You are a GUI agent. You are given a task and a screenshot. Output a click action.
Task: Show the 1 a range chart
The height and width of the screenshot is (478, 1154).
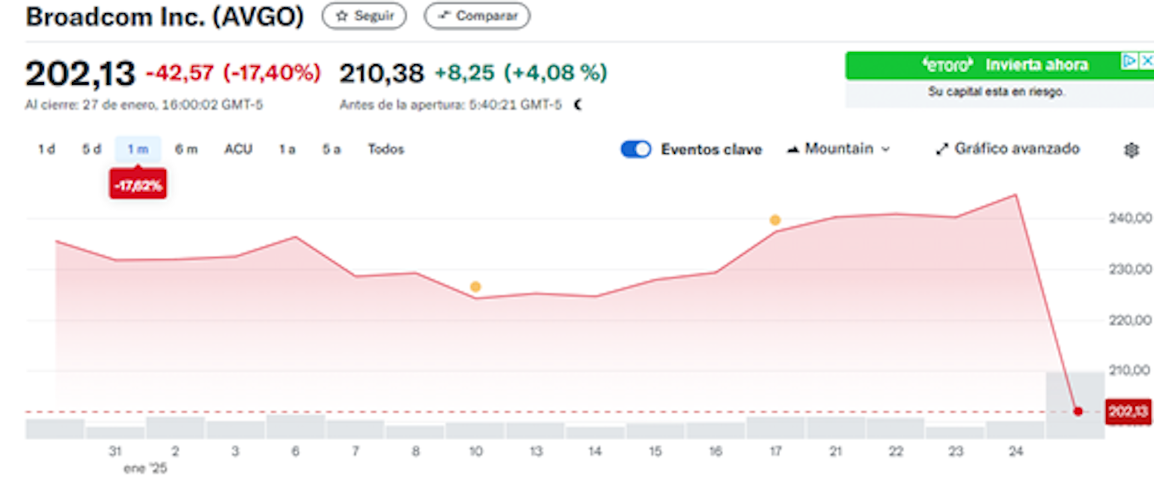pos(287,150)
